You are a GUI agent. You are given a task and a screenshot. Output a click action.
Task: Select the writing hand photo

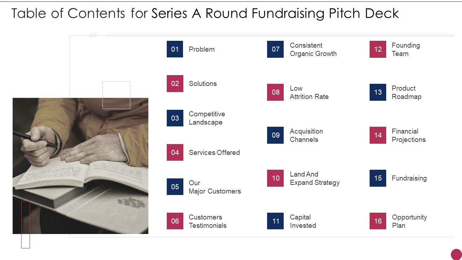pyautogui.click(x=80, y=166)
